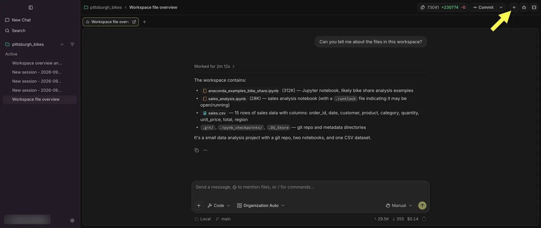
Task: Click the attach plus button in composer
Action: (199, 205)
